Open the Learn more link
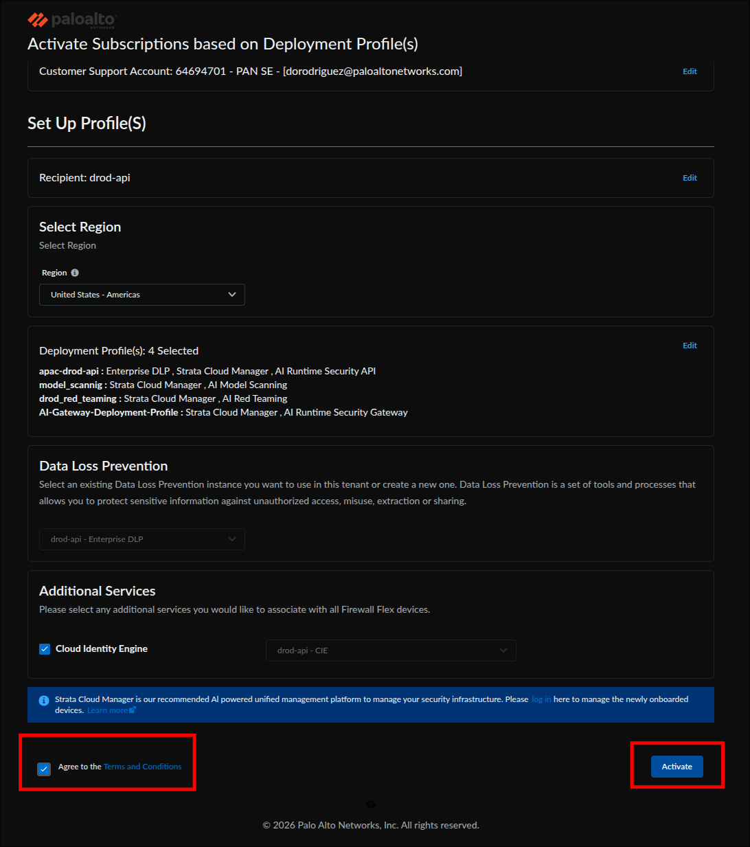The height and width of the screenshot is (847, 750). 107,710
